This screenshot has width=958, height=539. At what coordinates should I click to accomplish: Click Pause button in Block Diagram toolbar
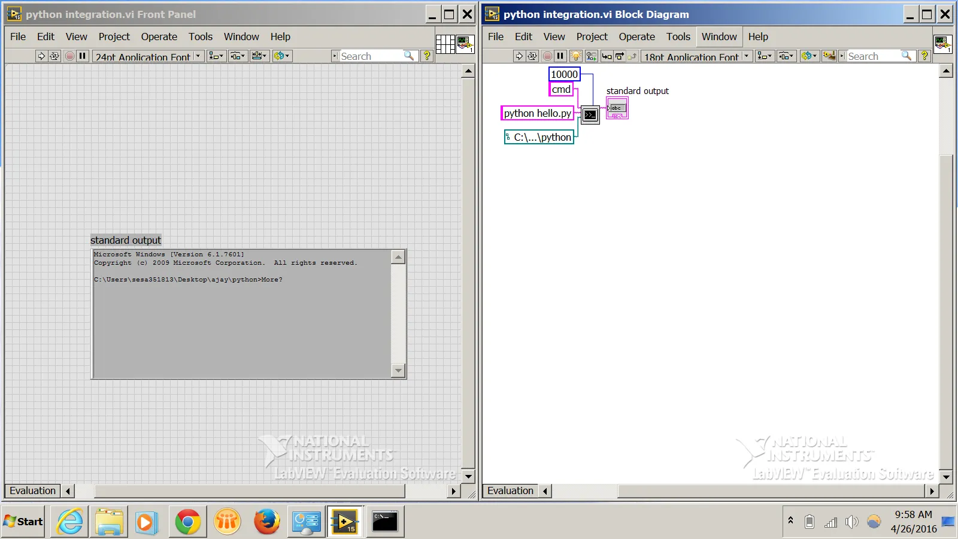coord(560,56)
